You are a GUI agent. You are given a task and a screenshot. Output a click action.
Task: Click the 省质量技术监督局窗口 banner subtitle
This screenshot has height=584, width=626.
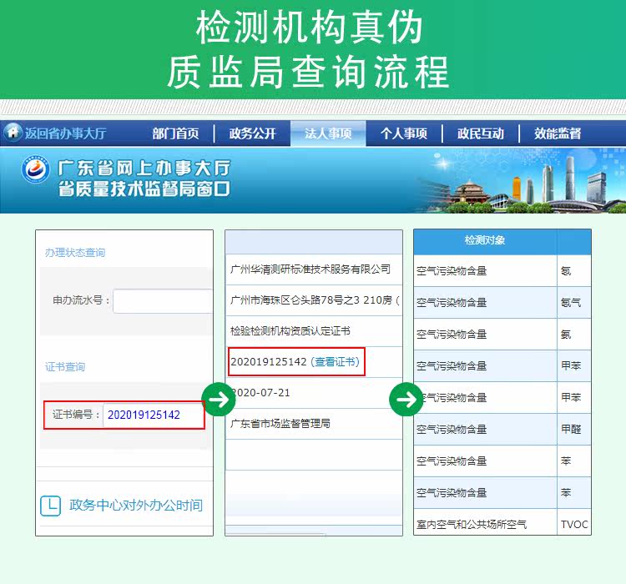144,189
